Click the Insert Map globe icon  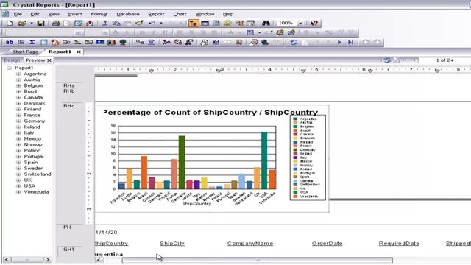(123, 43)
